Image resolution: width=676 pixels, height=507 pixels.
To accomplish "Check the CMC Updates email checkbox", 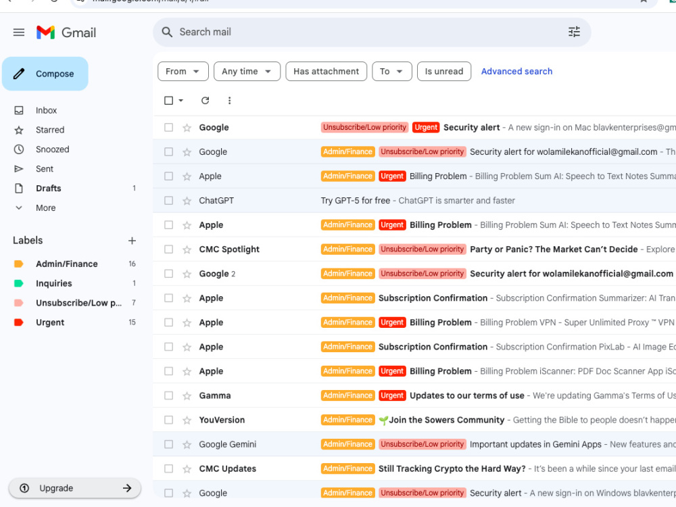I will (168, 468).
